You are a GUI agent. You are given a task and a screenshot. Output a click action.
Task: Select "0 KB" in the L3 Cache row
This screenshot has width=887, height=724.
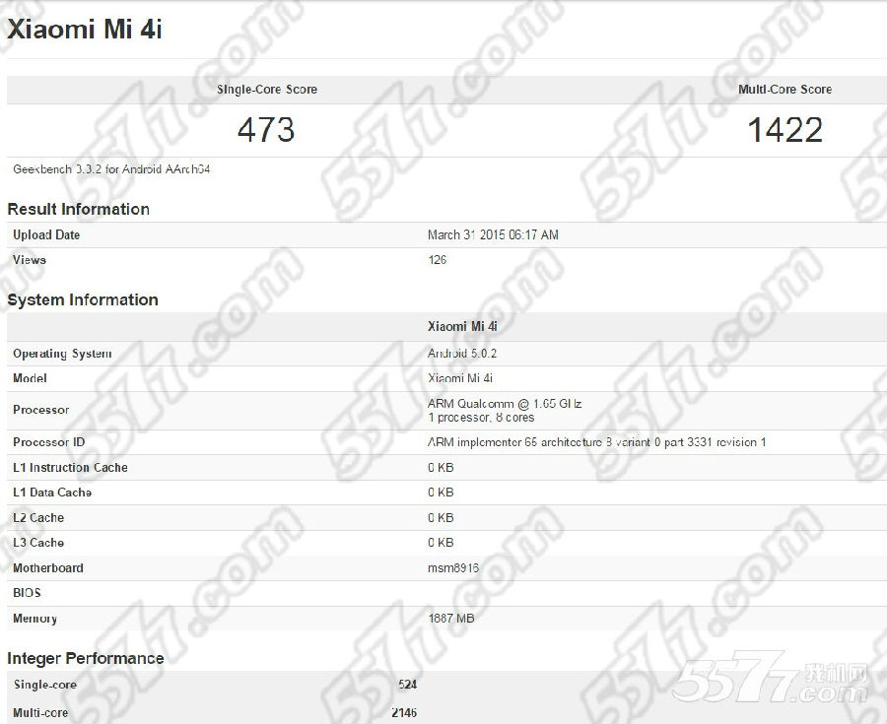pos(441,543)
